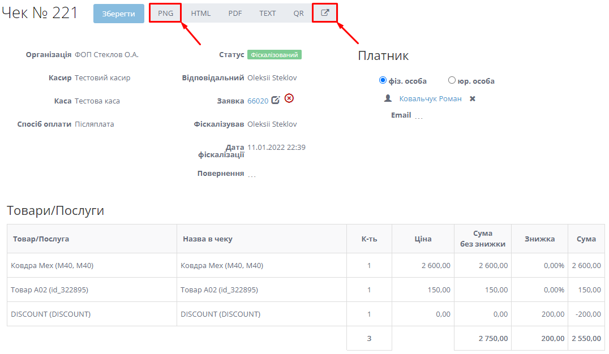The image size is (609, 354).
Task: Clear payer Ковальчук Роман with X icon
Action: coord(473,99)
